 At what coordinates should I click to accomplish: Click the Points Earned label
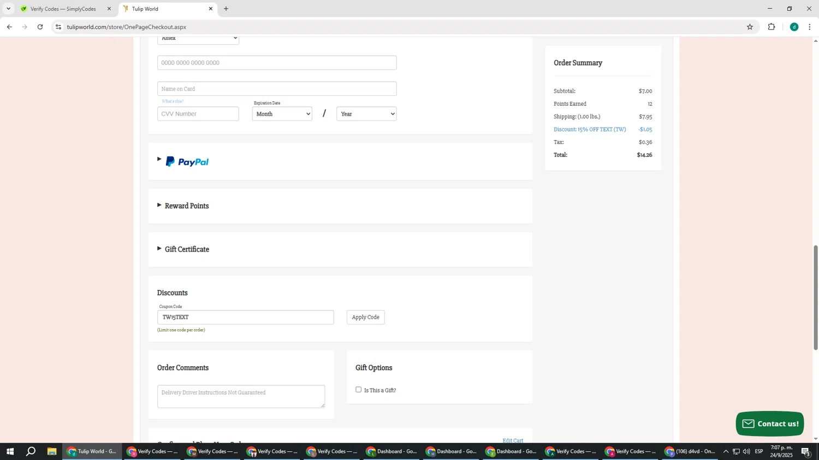tap(570, 104)
